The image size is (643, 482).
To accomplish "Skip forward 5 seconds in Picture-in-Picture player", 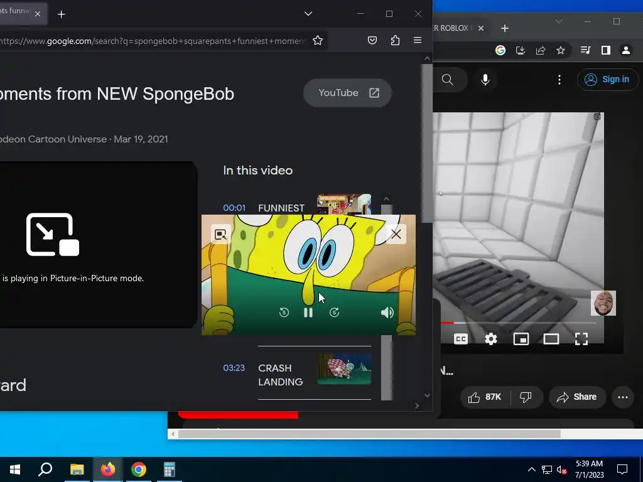I will (x=334, y=313).
